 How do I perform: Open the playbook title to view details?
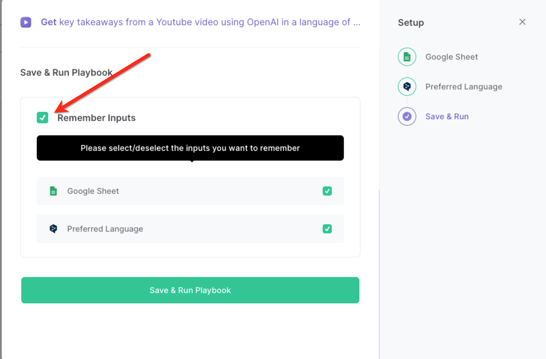pos(201,22)
